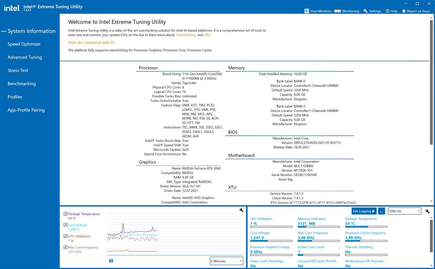435x269 pixels.
Task: Uncheck the Package Temperature graph checkbox
Action: click(66, 214)
